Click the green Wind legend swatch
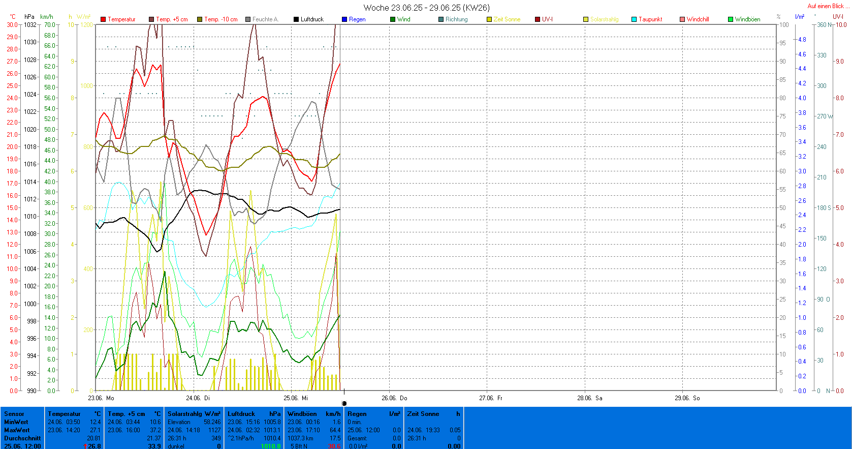The height and width of the screenshot is (449, 852). click(393, 19)
